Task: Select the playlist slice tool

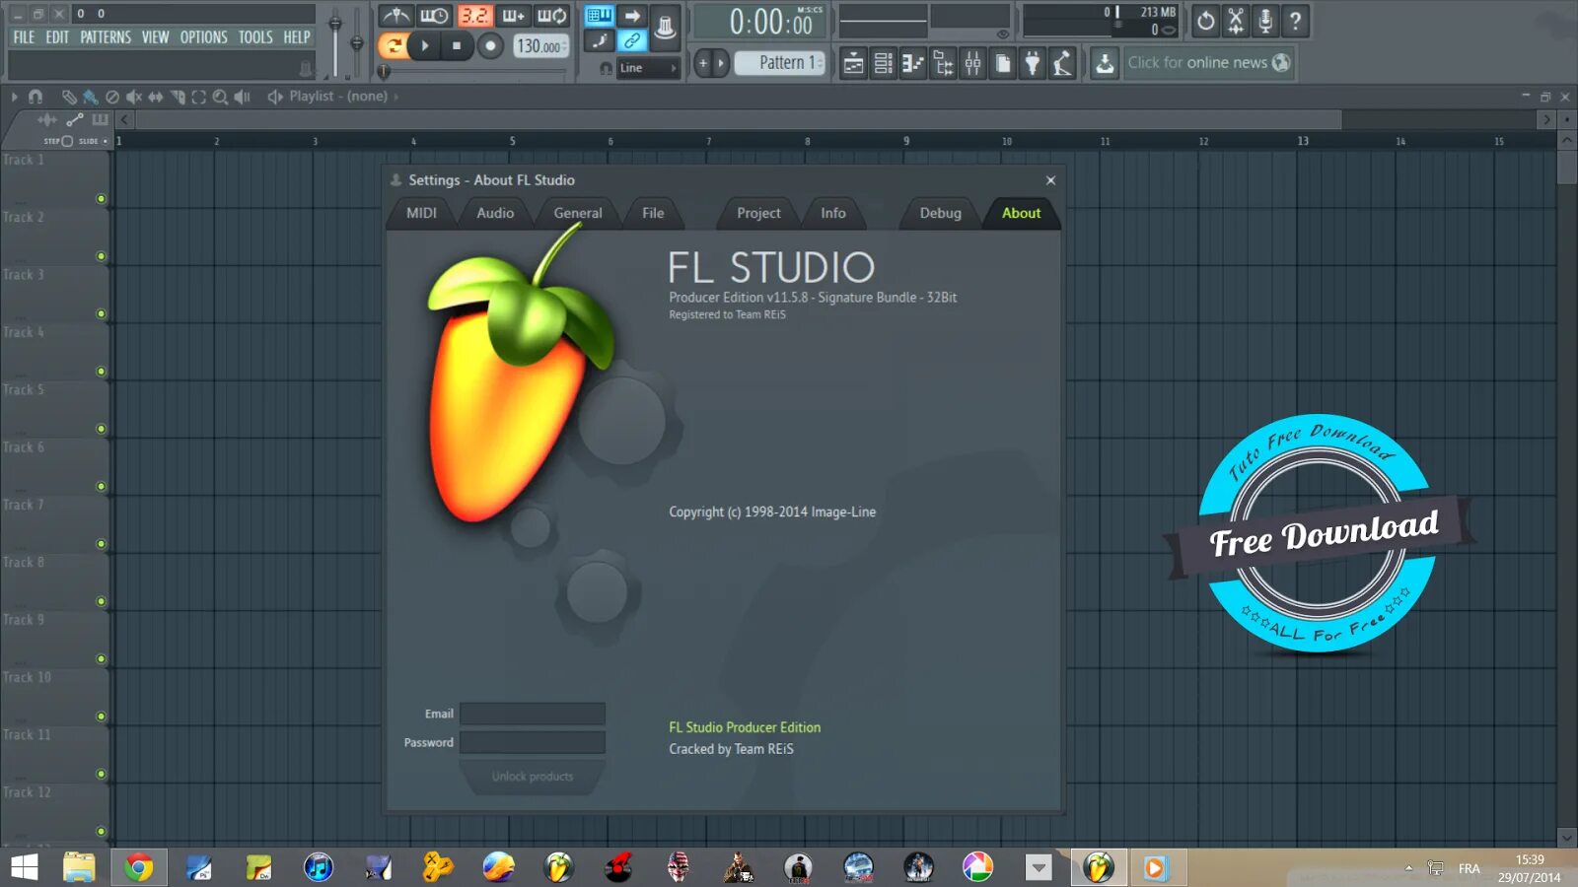Action: point(178,97)
